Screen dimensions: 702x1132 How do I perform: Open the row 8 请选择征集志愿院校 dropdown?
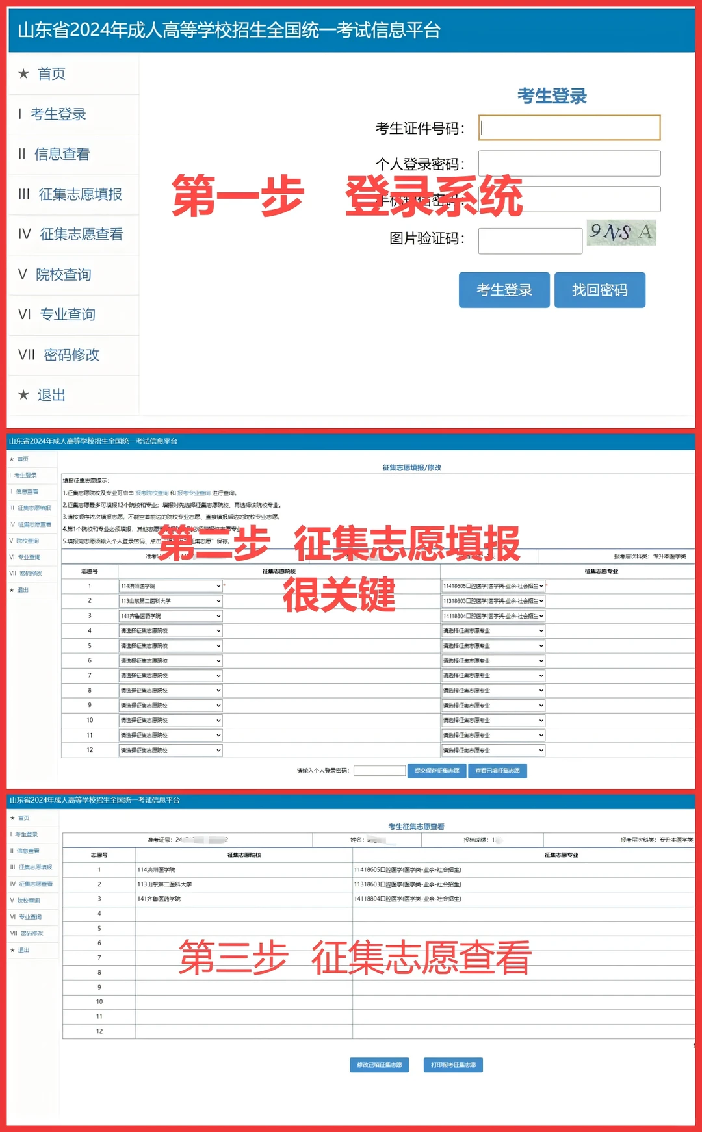tap(170, 691)
